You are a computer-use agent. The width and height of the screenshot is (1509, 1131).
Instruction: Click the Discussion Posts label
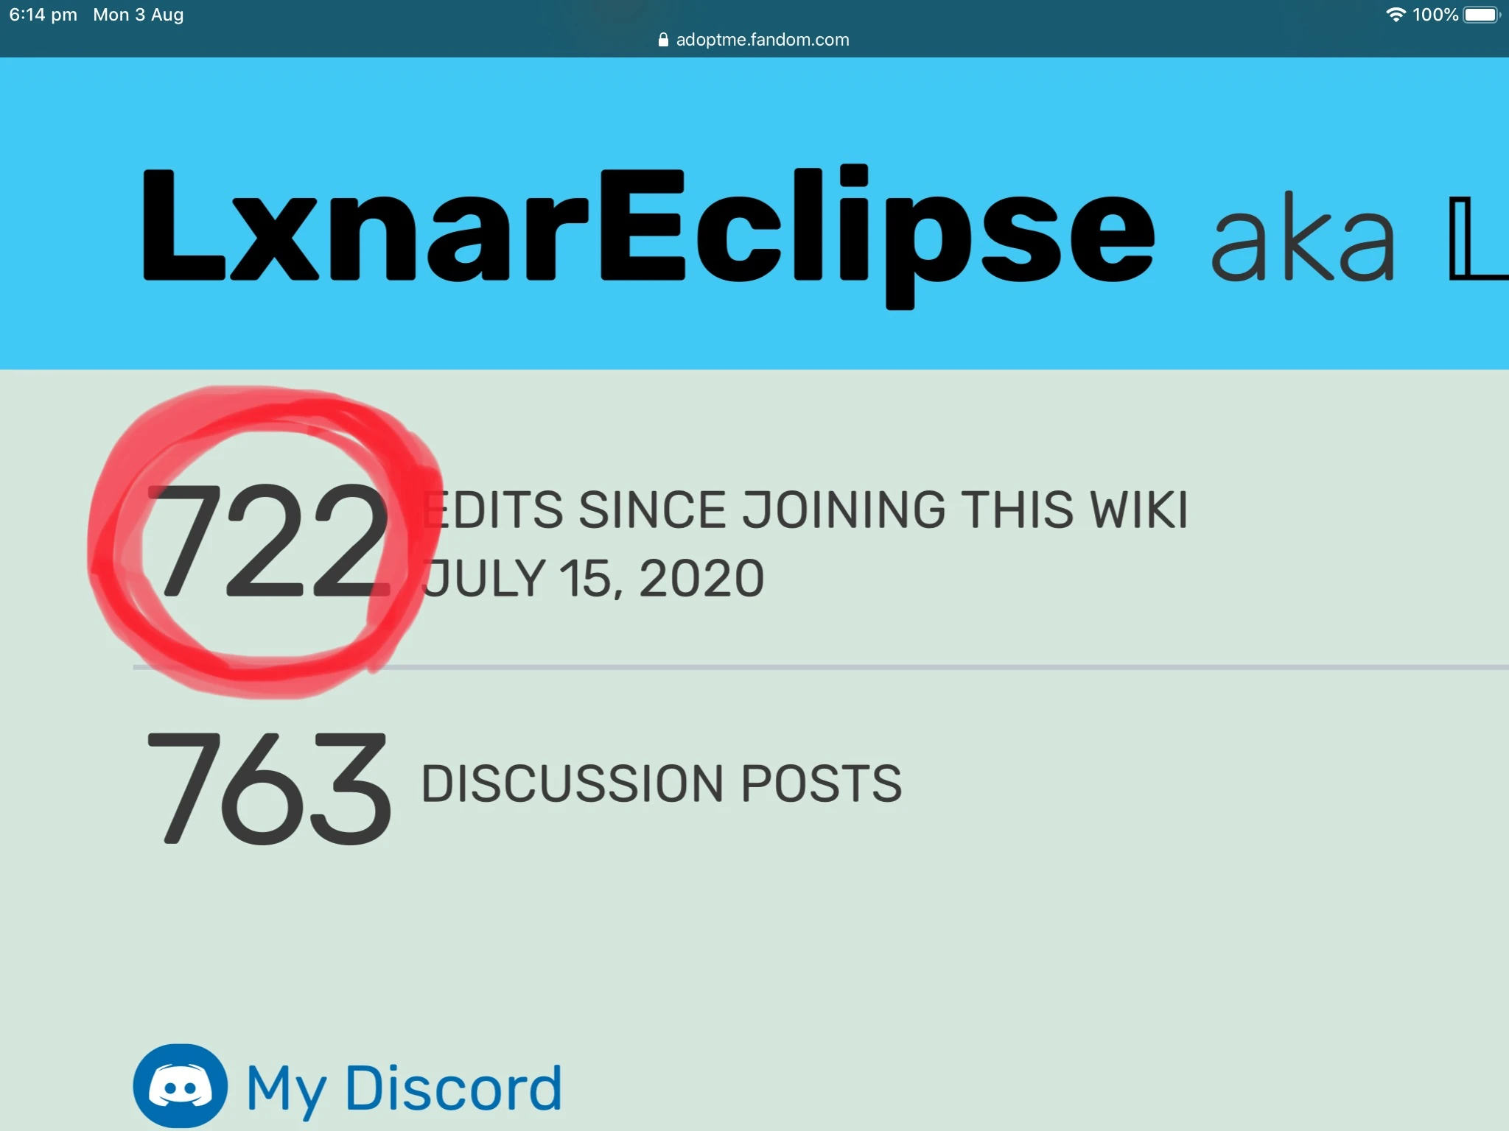click(661, 783)
